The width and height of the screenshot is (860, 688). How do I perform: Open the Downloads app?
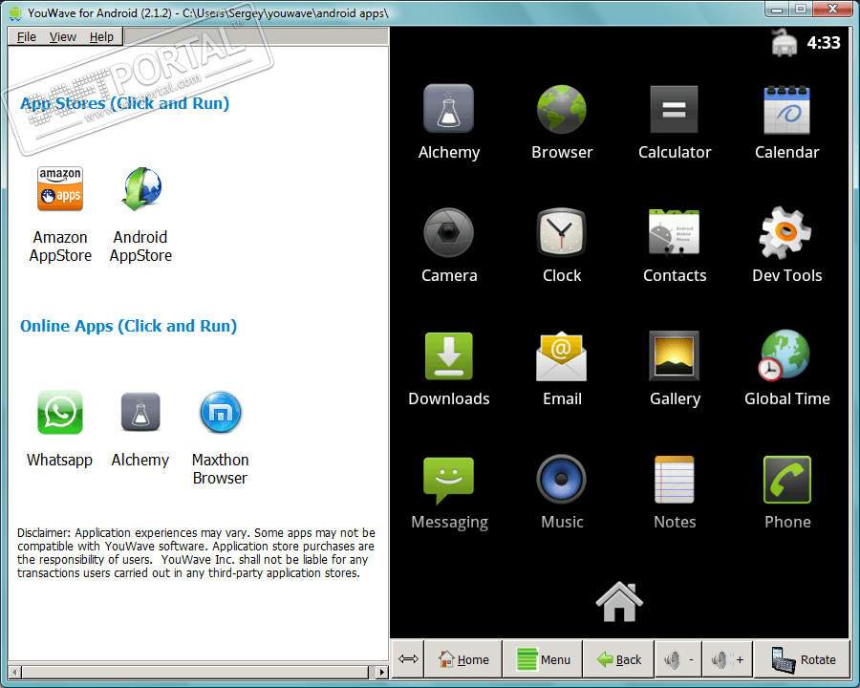[449, 356]
